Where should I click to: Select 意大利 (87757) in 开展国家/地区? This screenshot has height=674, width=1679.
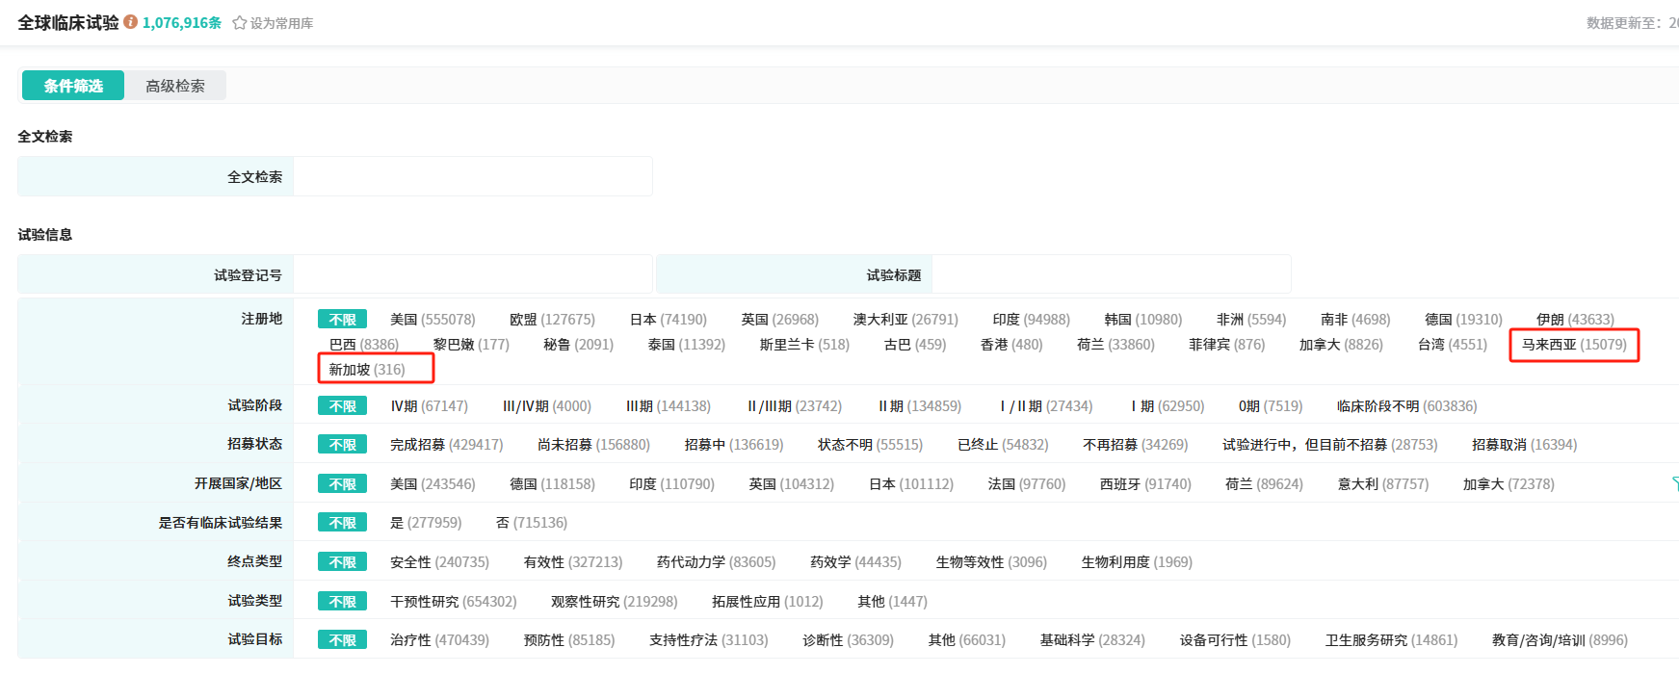coord(1383,484)
